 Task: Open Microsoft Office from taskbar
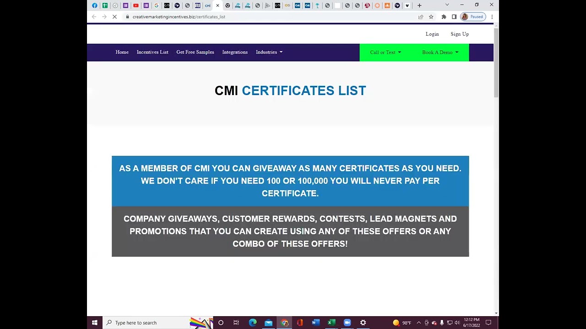point(300,323)
